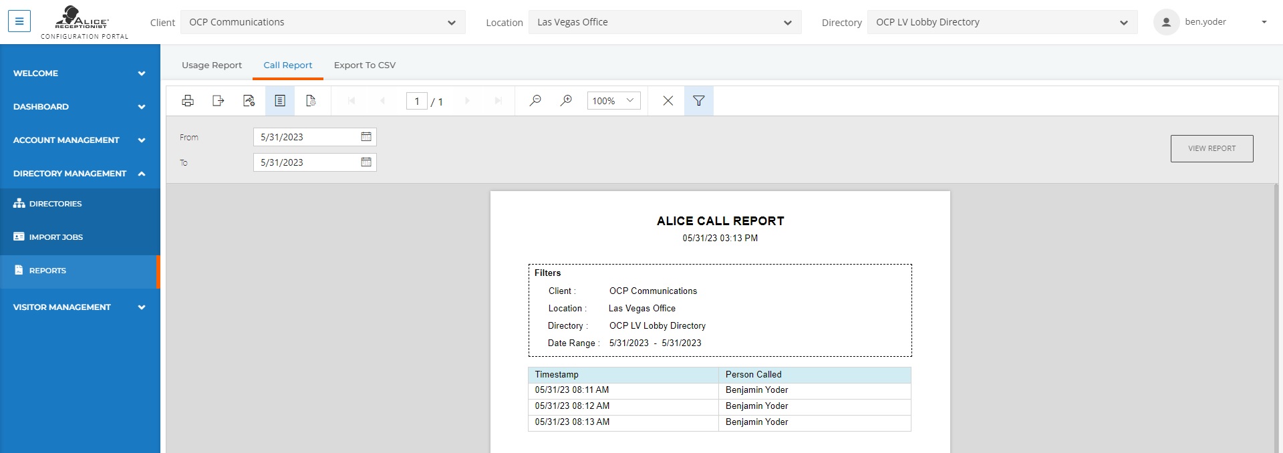Click the 05/31/23 08:13 AM timestamp cell
This screenshot has height=453, width=1283.
tap(623, 422)
